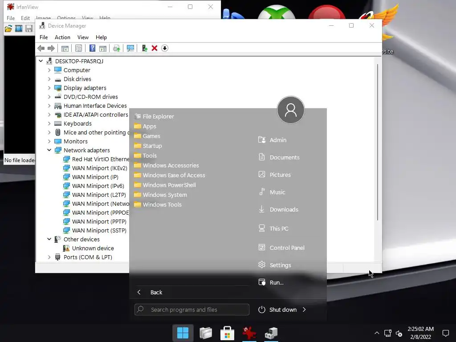The image size is (456, 342).
Task: Expand the Computer category
Action: (49, 70)
